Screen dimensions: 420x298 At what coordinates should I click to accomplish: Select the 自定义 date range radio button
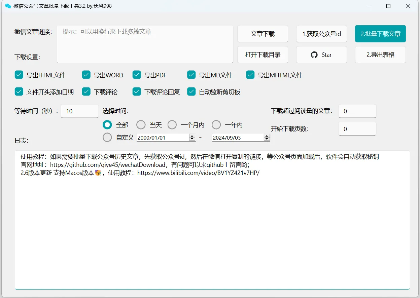[107, 137]
